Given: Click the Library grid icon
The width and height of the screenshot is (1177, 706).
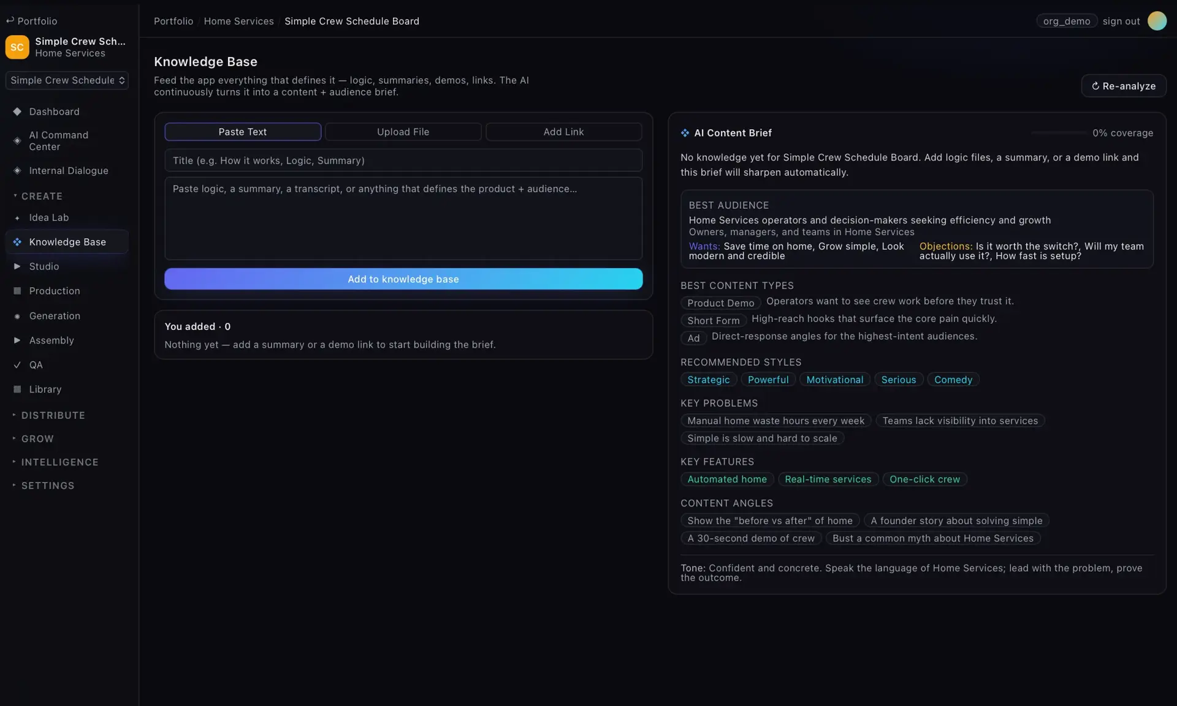Looking at the screenshot, I should tap(17, 389).
